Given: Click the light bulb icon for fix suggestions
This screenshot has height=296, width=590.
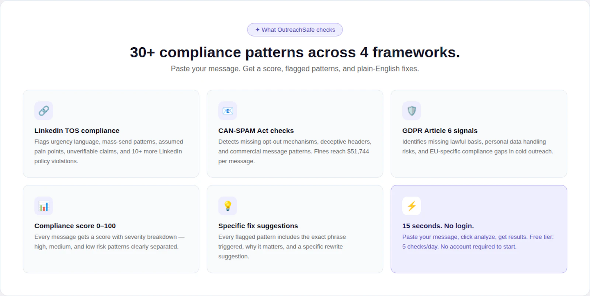Looking at the screenshot, I should [228, 206].
